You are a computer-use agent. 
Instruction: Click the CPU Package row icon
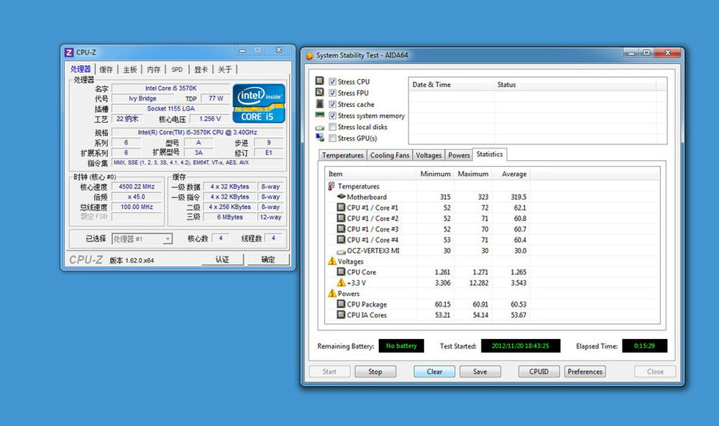click(x=341, y=304)
